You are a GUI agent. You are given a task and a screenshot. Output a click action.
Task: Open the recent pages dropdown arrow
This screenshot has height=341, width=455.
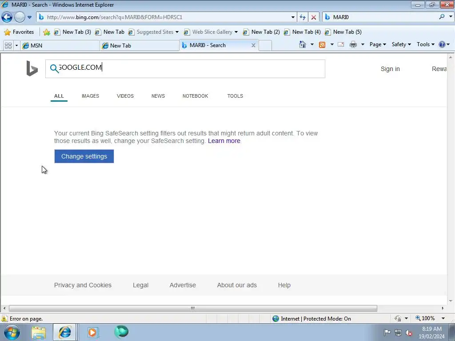pos(29,17)
